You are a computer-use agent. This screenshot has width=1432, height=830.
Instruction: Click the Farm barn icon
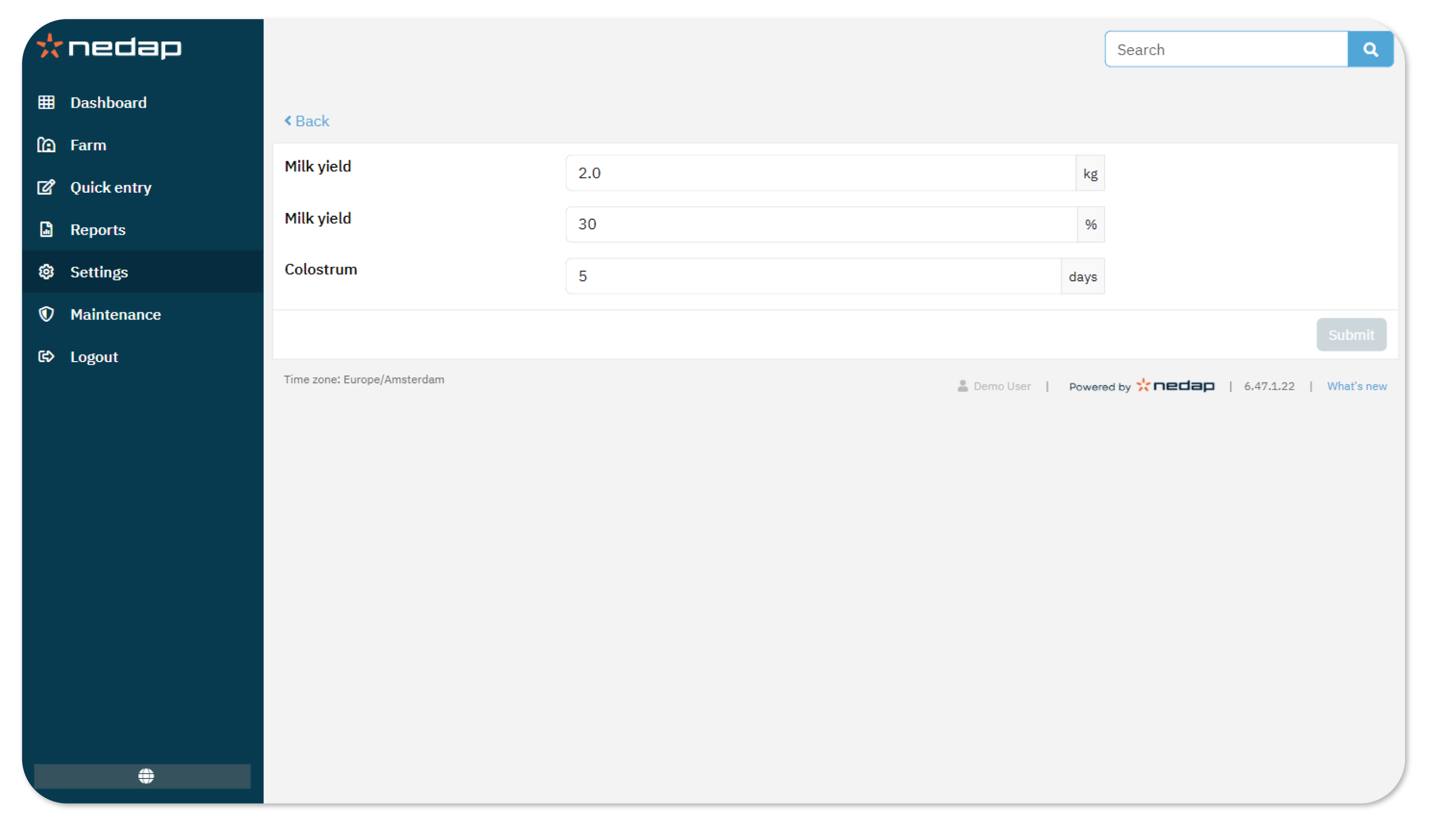coord(46,145)
